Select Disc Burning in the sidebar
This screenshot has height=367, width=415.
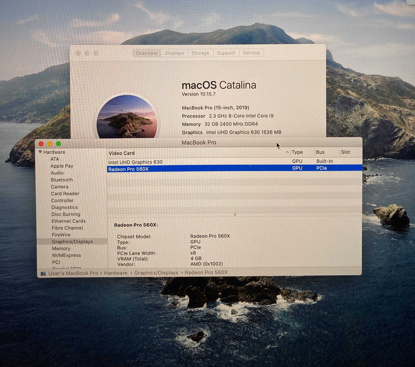point(66,214)
